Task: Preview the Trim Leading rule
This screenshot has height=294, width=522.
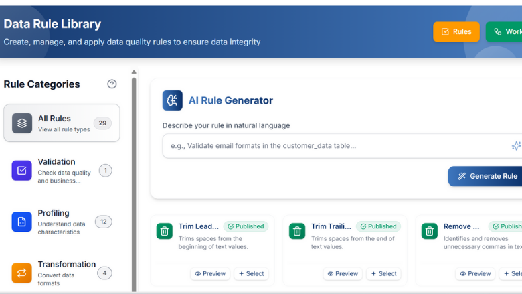Action: click(210, 273)
